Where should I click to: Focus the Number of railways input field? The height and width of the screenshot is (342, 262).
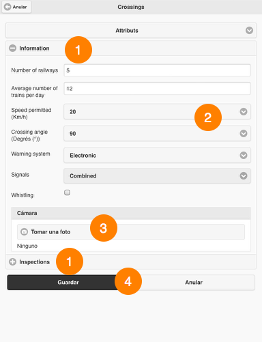click(x=157, y=70)
